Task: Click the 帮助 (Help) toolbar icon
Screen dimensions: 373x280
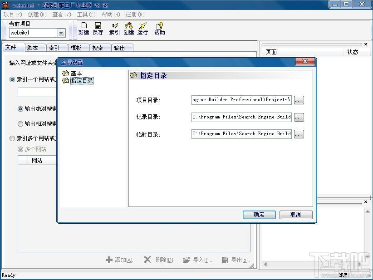Action: [159, 29]
